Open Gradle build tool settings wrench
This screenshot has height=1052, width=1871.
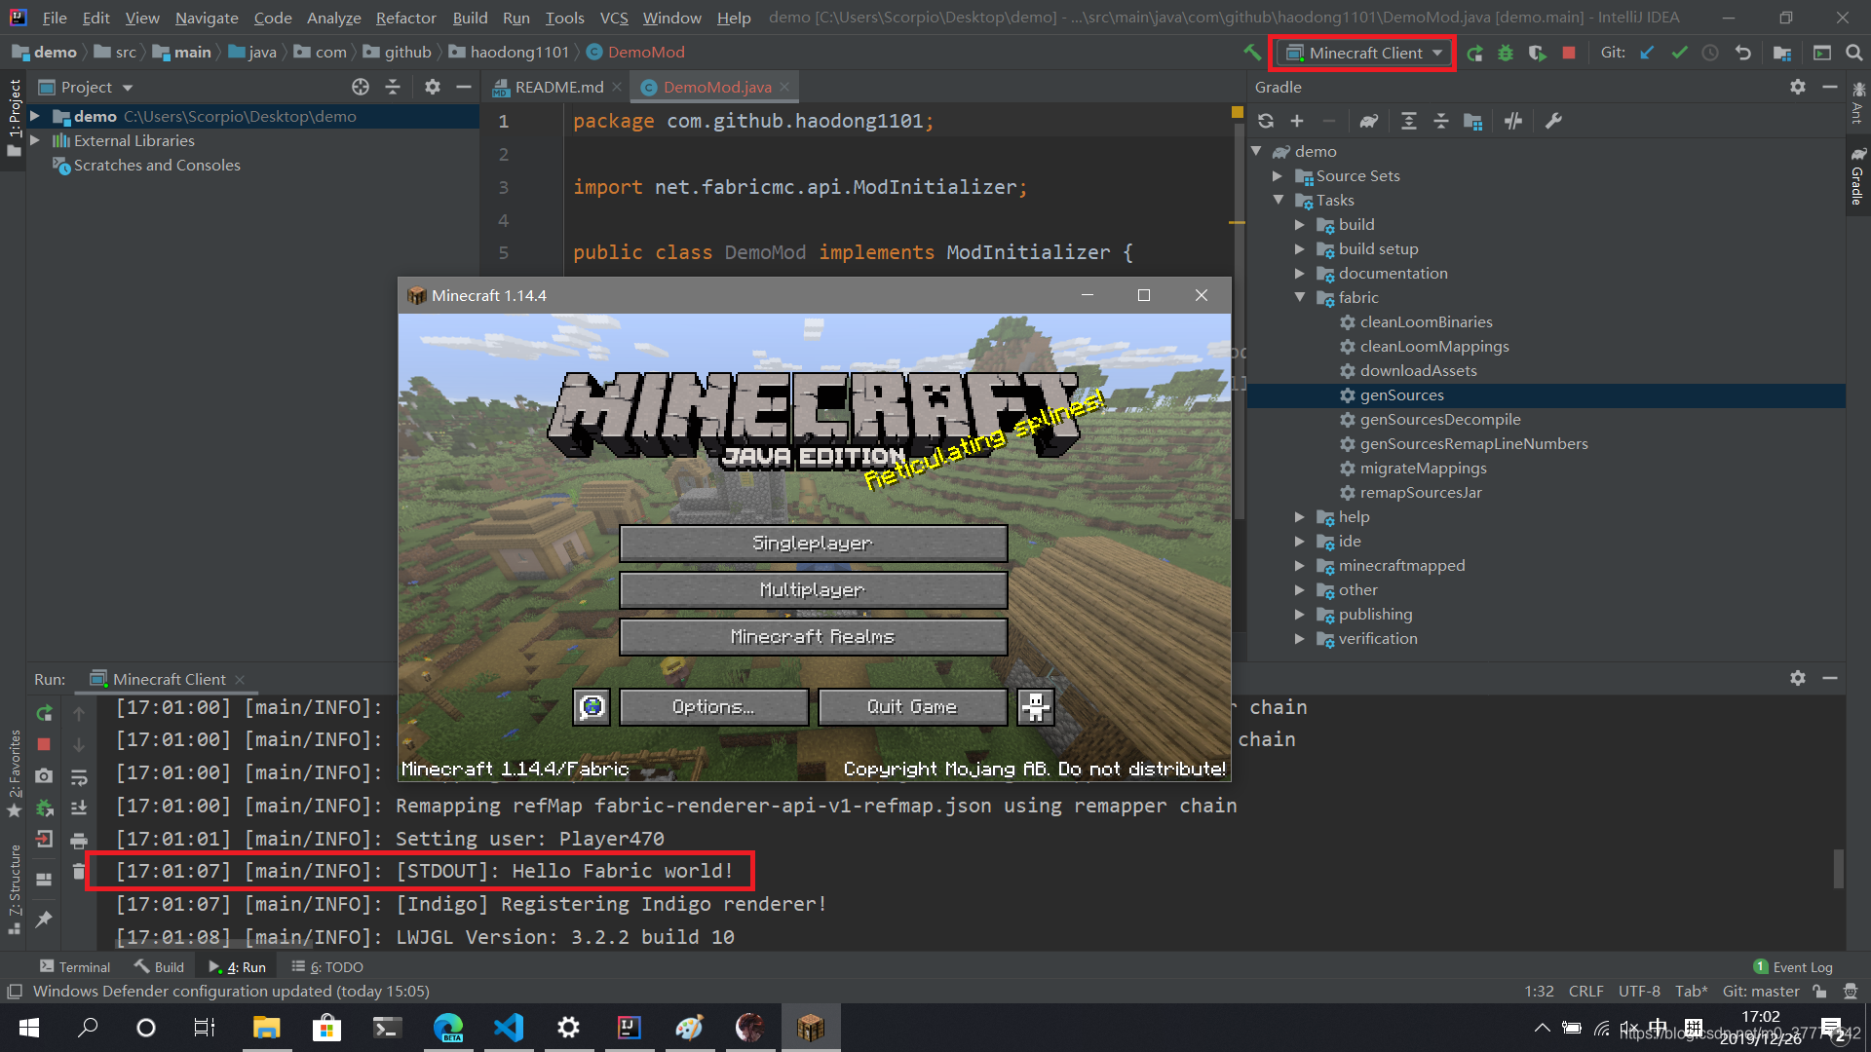point(1553,121)
